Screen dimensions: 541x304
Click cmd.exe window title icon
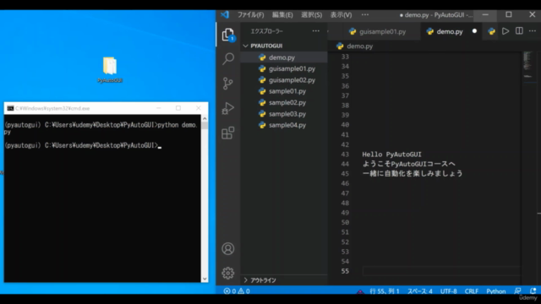(10, 108)
